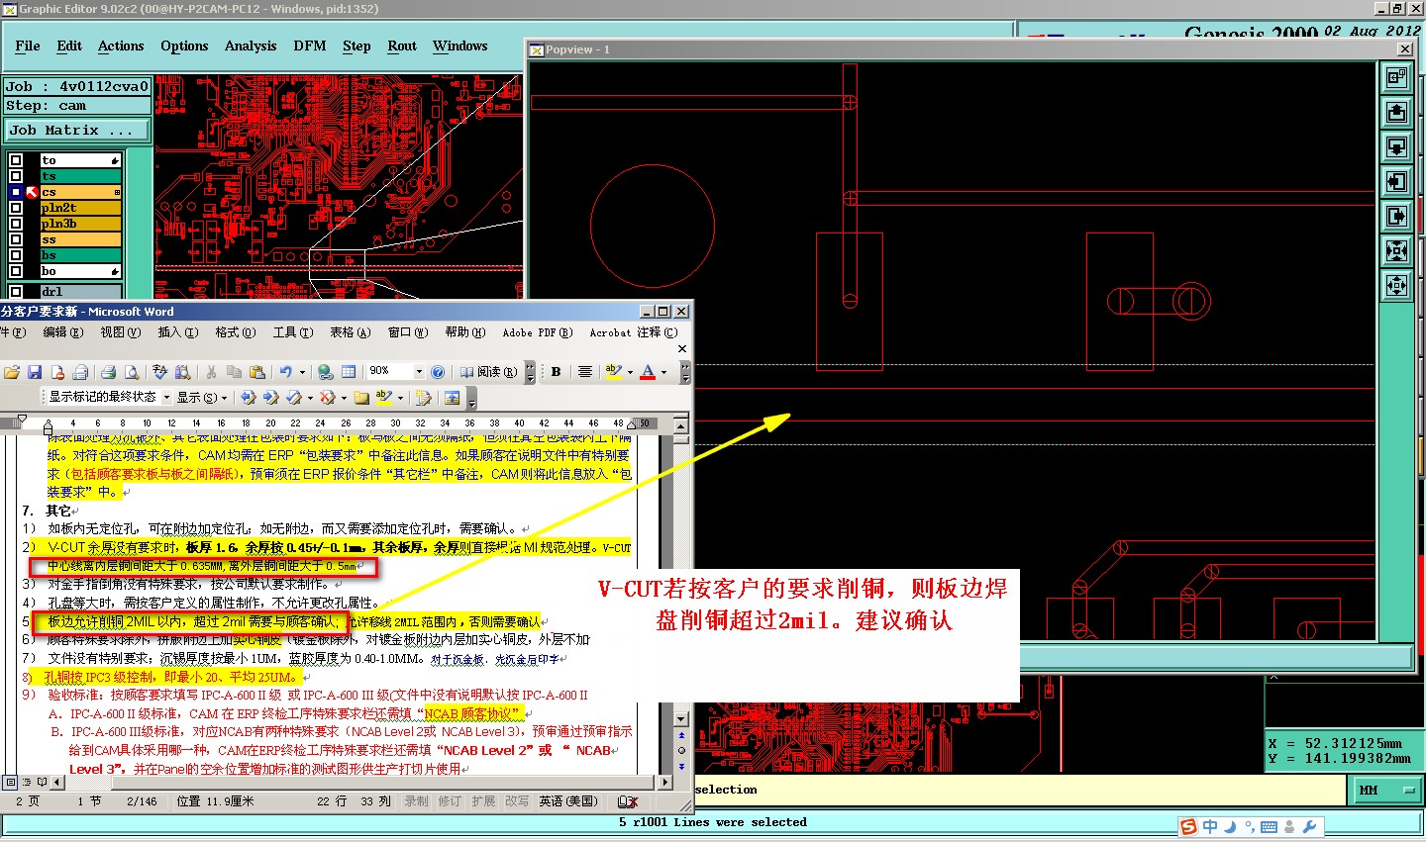Screen dimensions: 1426x842
Task: Open the 显示标记的最终状态 dropdown
Action: [166, 398]
